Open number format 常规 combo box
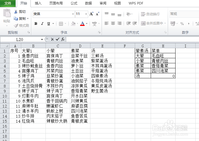Image resolution: width=199 pixels, height=141 pixels. coord(184,14)
